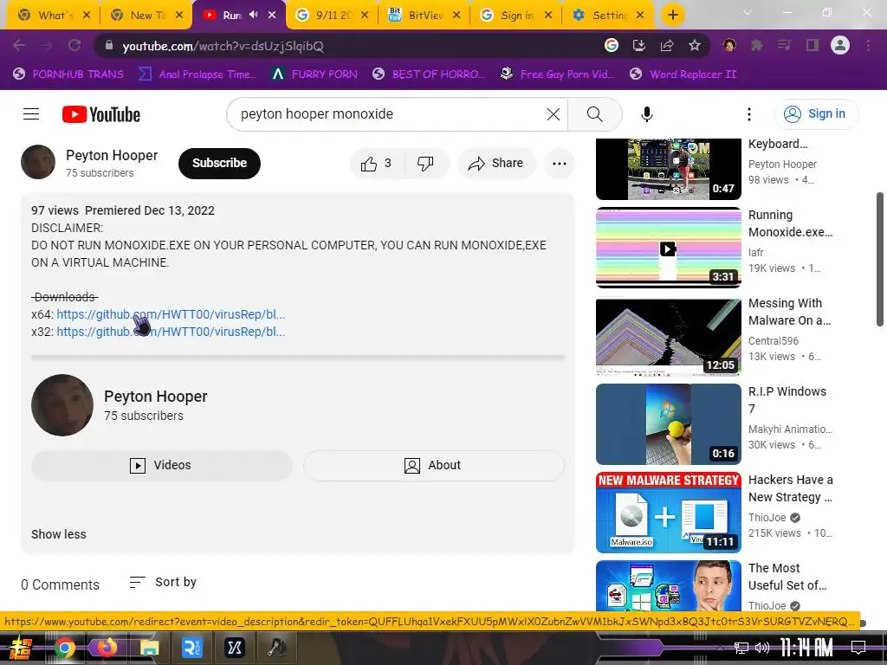The width and height of the screenshot is (887, 665).
Task: Clear the search box with the X
Action: [x=554, y=114]
